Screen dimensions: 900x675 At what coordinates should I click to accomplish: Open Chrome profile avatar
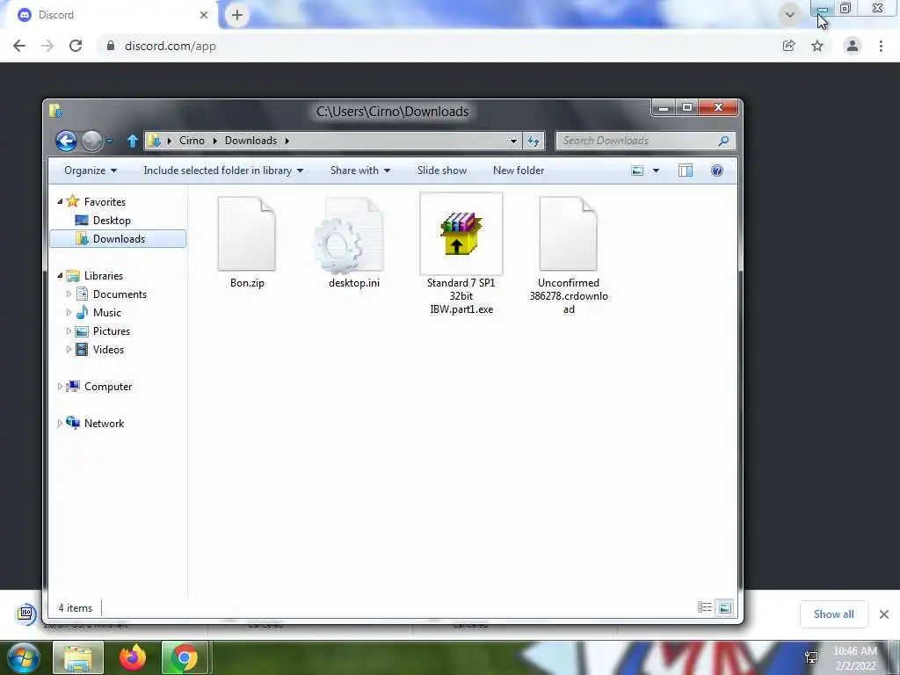(x=853, y=46)
